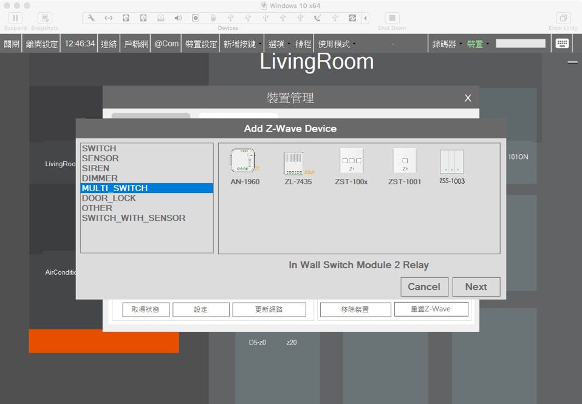
Task: Click the LivingRoom page title
Action: (x=317, y=61)
